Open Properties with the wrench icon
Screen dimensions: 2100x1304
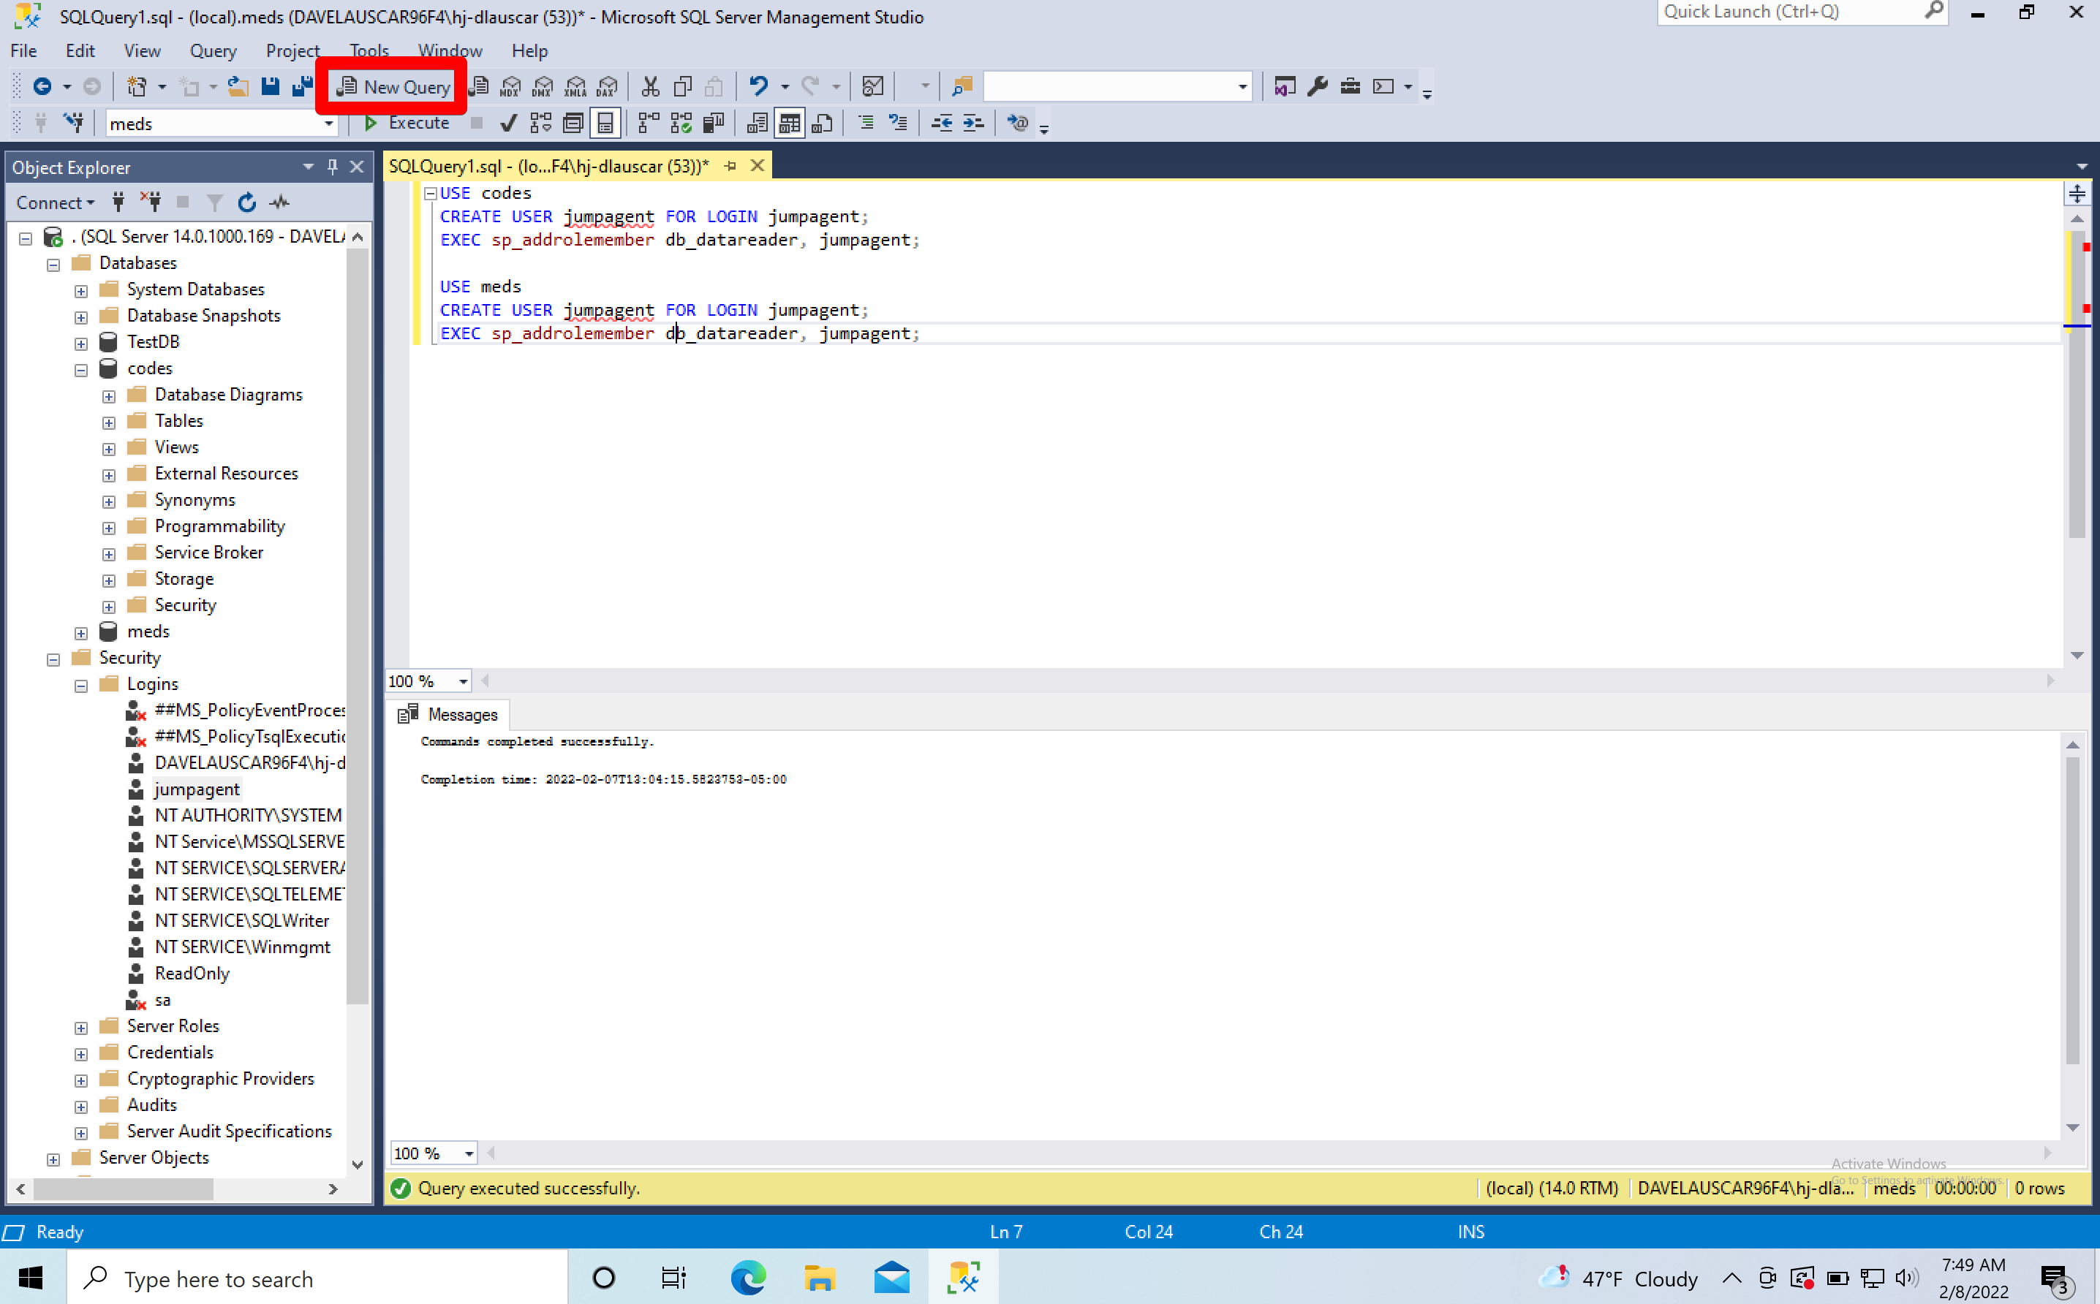pos(1318,86)
